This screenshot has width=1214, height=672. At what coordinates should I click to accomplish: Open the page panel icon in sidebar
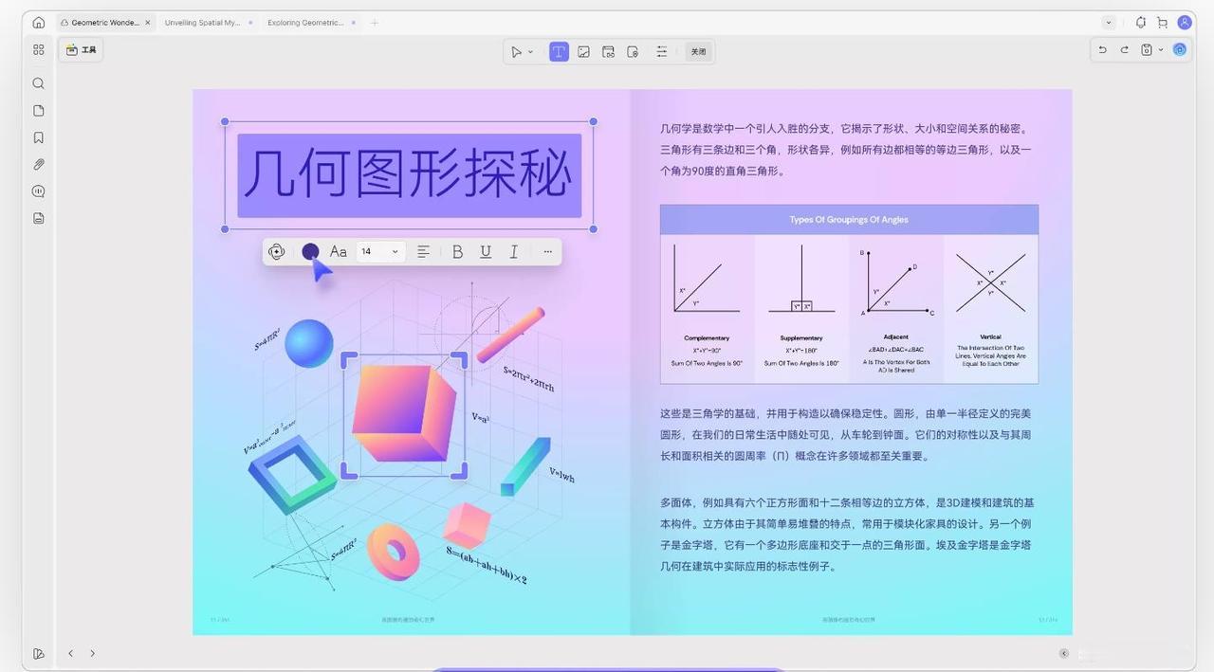[39, 111]
